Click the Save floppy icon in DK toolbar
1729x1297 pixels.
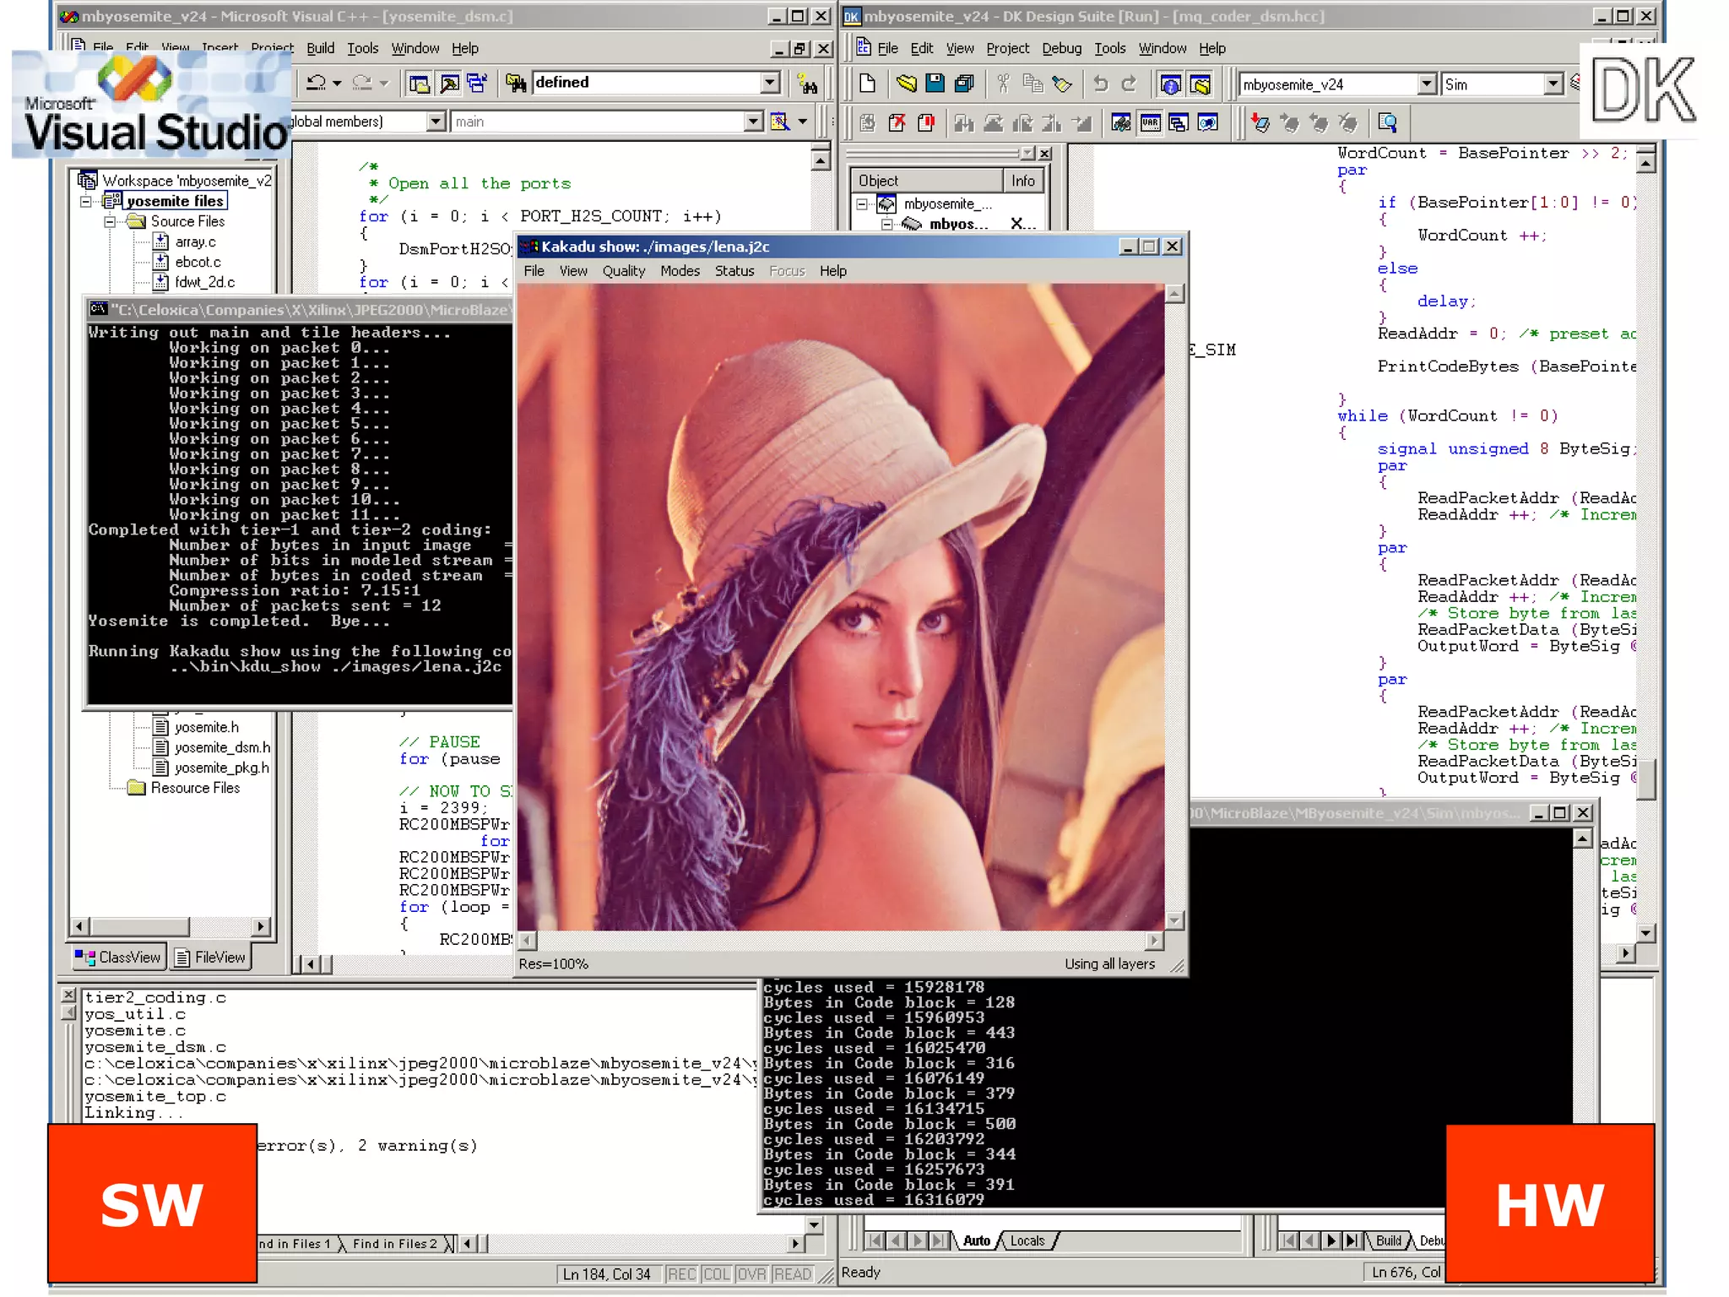935,83
